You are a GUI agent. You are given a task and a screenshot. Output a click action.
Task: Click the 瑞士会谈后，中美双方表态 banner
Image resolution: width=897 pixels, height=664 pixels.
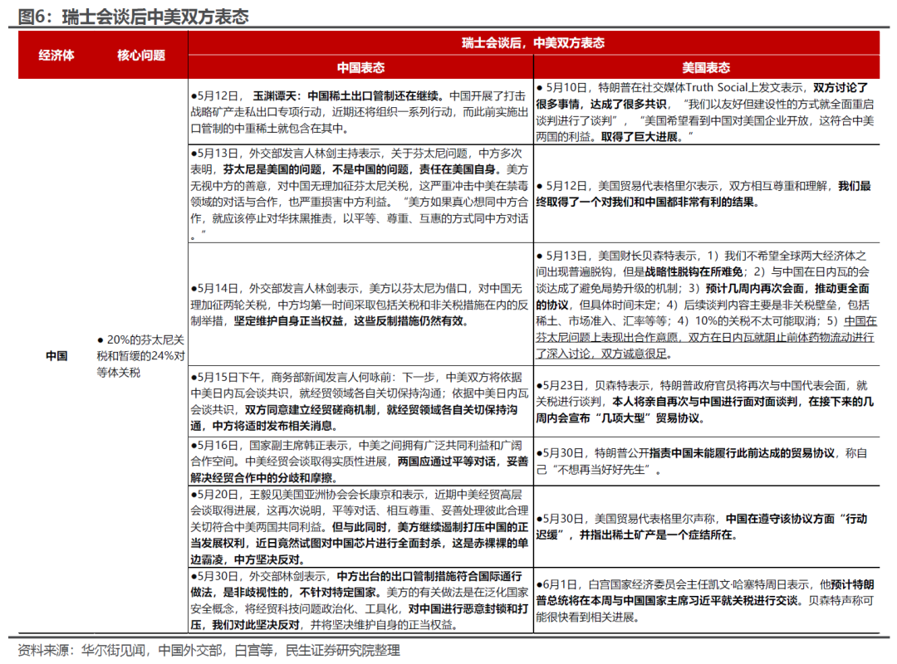(x=540, y=40)
